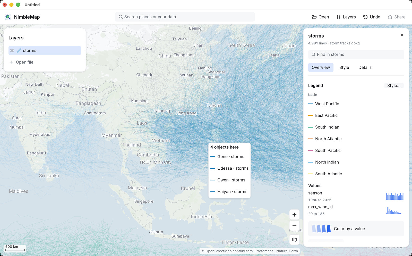Screen dimensions: 412x256
Task: Select South Pacific in the legend
Action: (x=328, y=151)
